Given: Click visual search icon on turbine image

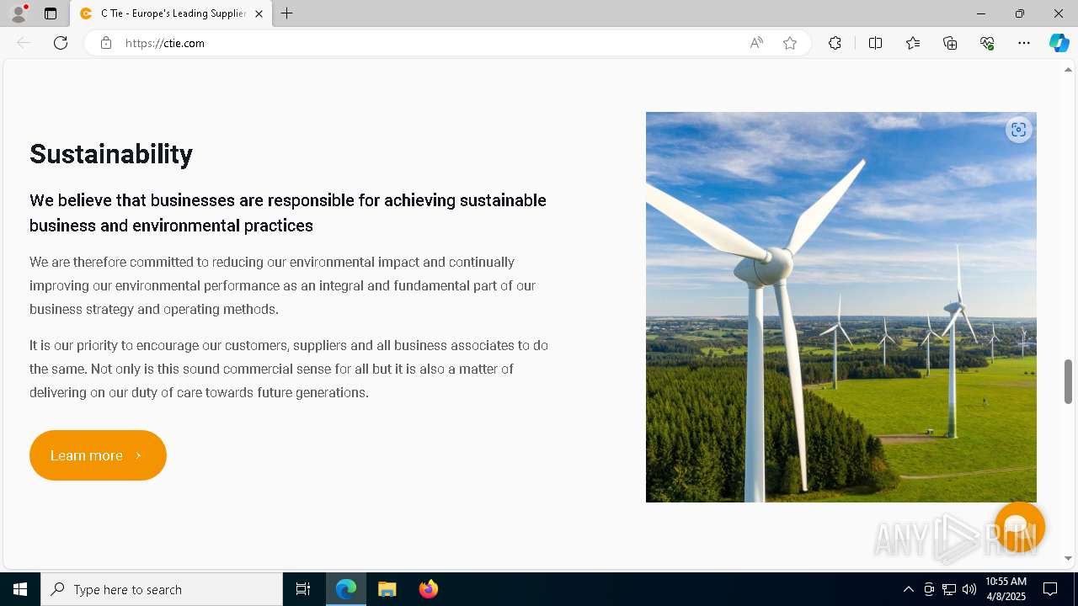Looking at the screenshot, I should point(1019,130).
